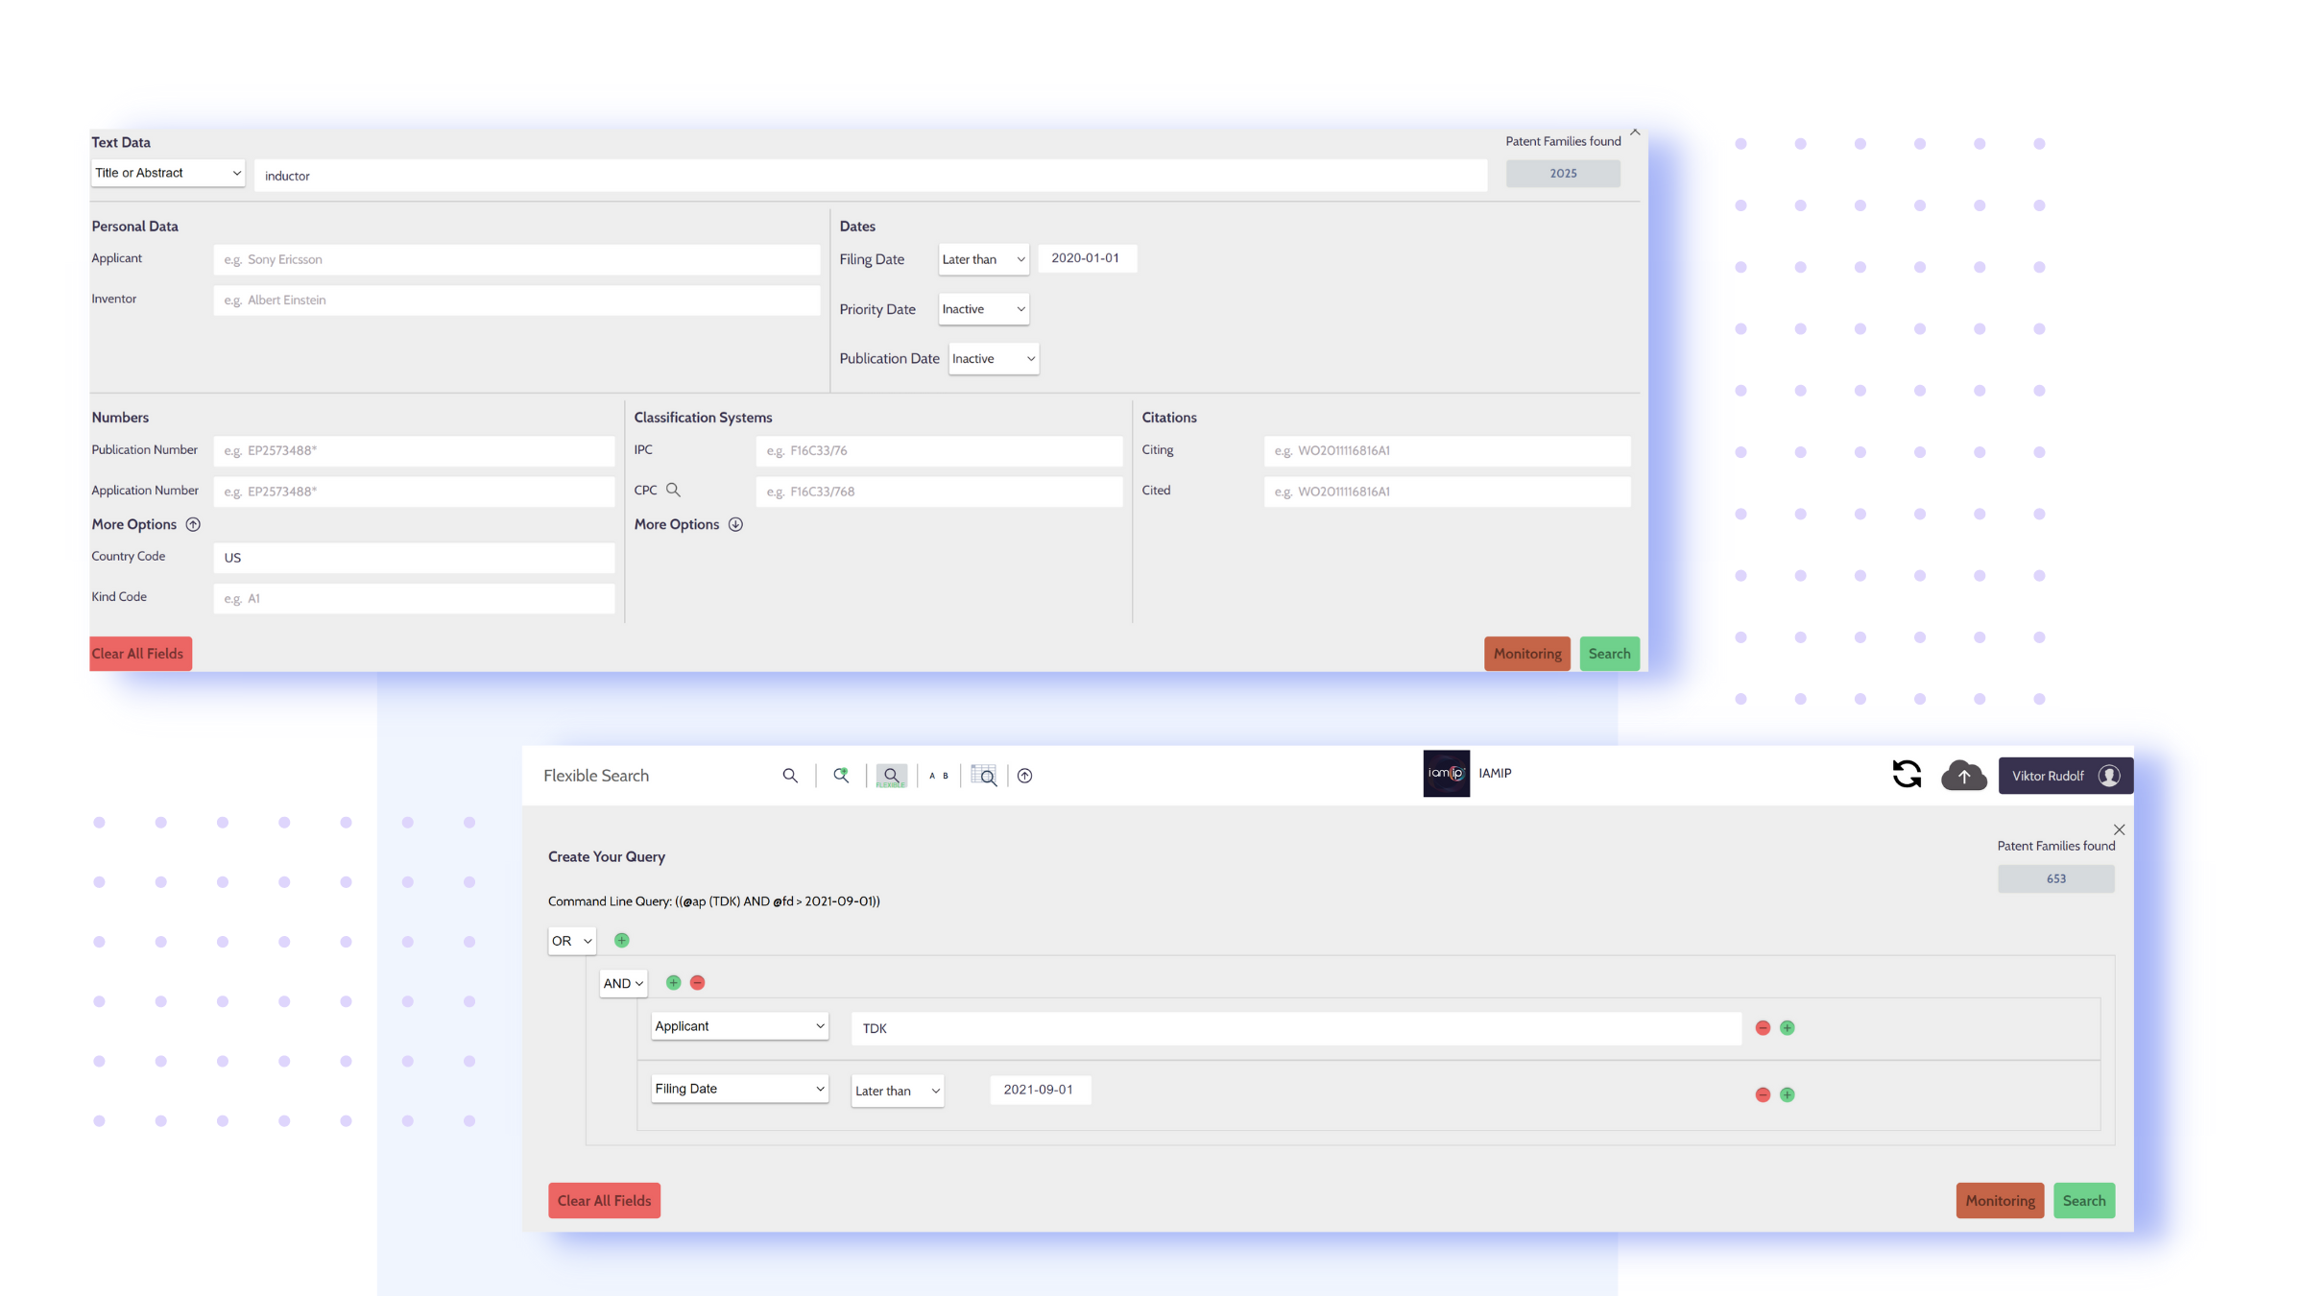Open CPC classification lookup magnifier
This screenshot has width=2304, height=1296.
pos(674,491)
